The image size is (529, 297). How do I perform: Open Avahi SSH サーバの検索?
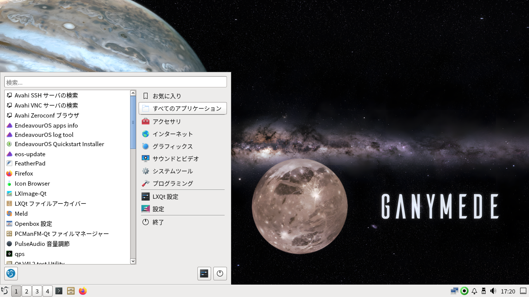(68, 96)
